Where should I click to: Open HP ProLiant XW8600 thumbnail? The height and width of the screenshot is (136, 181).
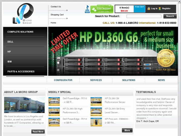(x=96, y=122)
